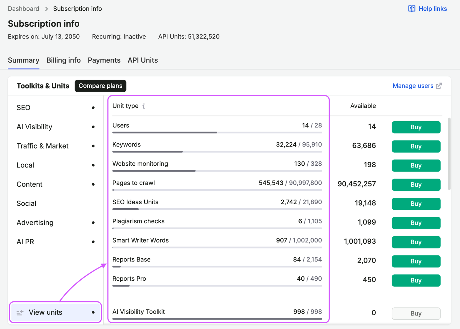Select the Social toolkit item

point(55,203)
